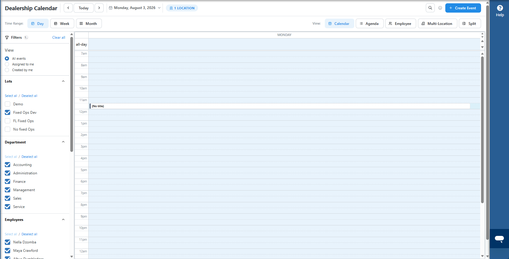Select the Split view
The image size is (509, 259).
pyautogui.click(x=470, y=23)
